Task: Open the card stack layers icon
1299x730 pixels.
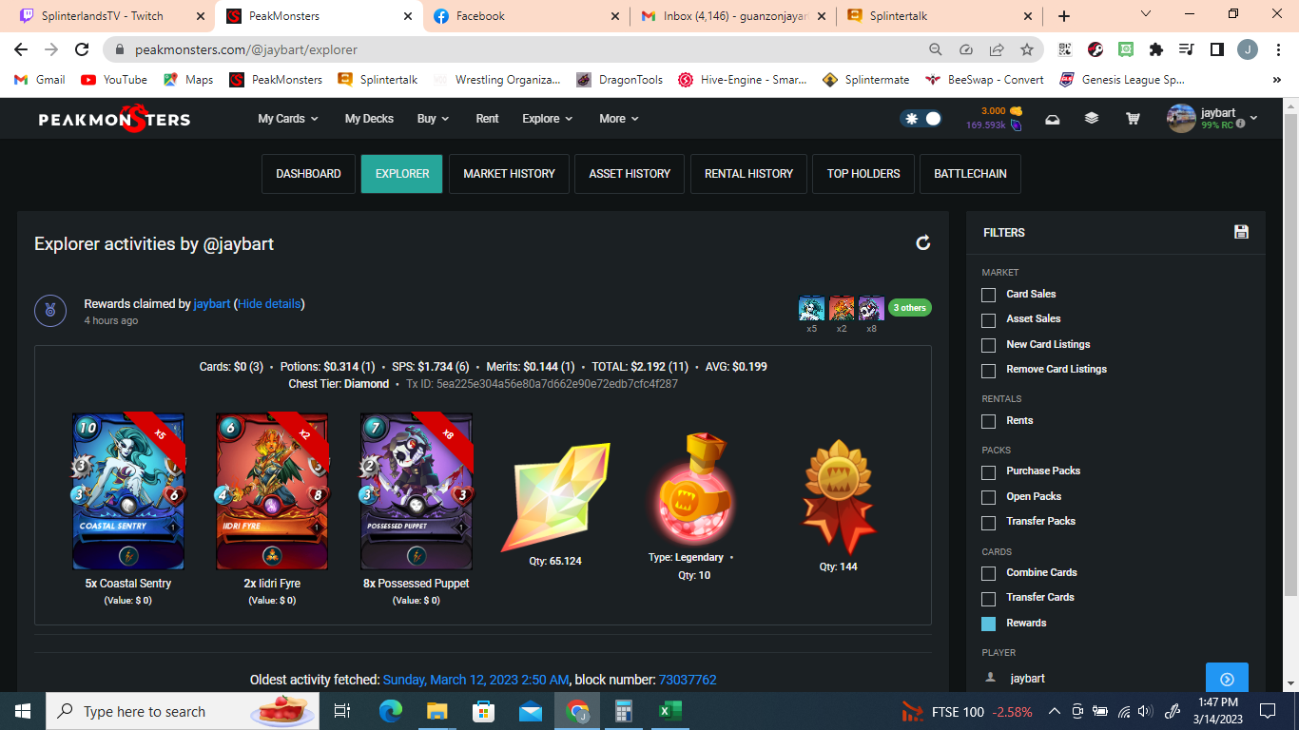Action: coord(1092,119)
